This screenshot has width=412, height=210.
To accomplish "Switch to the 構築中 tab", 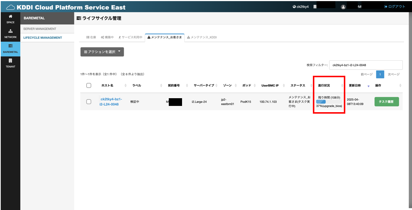I will click(107, 38).
